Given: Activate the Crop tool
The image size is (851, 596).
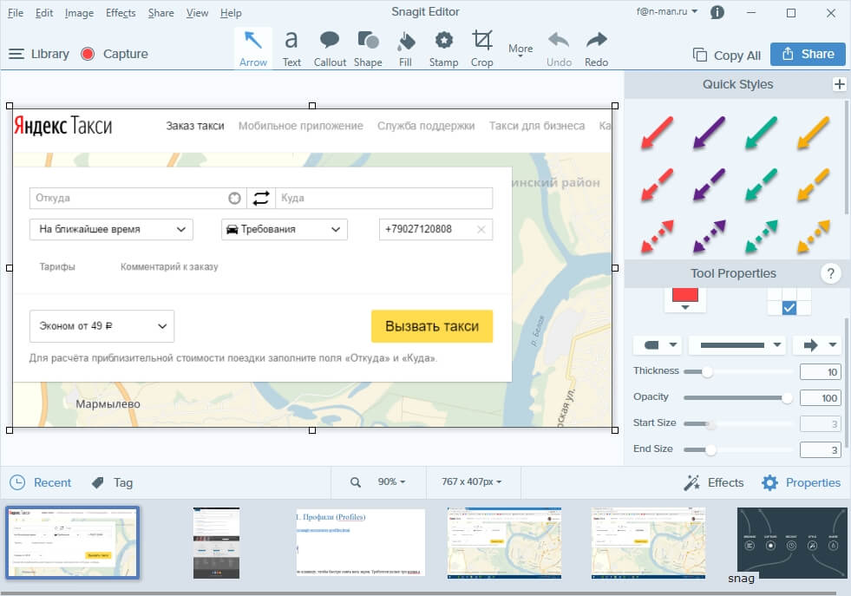Looking at the screenshot, I should (x=481, y=48).
